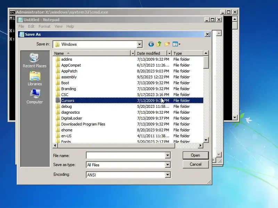Image resolution: width=278 pixels, height=208 pixels.
Task: Open the Encoding dropdown
Action: point(167,175)
